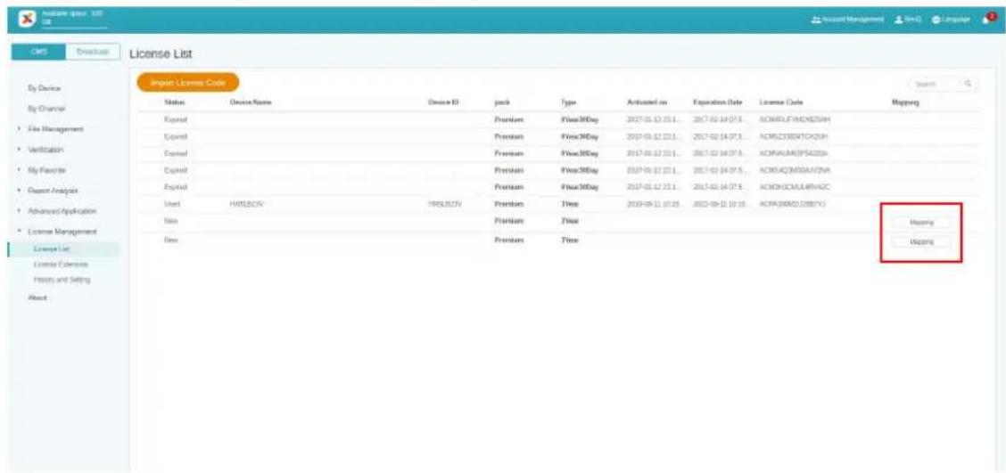Image resolution: width=1006 pixels, height=473 pixels.
Task: Select the Used status cell
Action: click(x=173, y=204)
